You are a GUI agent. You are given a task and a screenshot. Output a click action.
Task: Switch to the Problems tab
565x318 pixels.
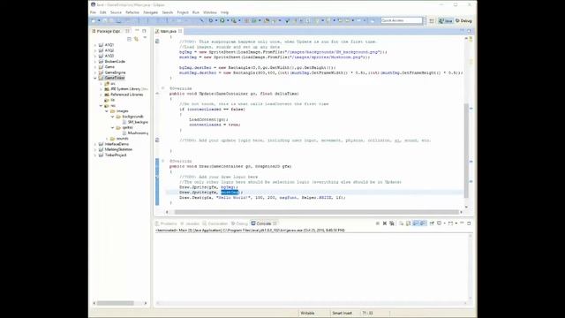(166, 223)
